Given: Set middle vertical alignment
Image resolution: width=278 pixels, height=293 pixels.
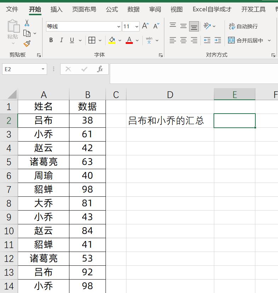Looking at the screenshot, I should click(x=183, y=26).
